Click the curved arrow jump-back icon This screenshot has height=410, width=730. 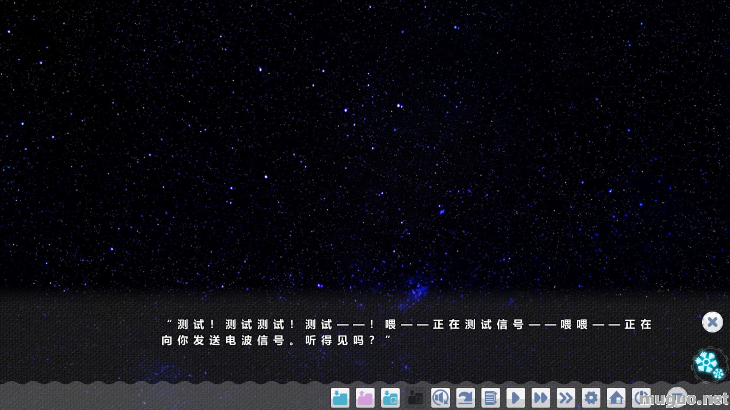click(465, 398)
